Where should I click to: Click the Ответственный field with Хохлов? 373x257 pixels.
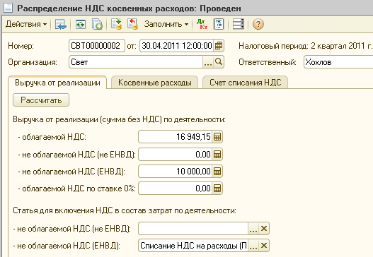(x=338, y=62)
